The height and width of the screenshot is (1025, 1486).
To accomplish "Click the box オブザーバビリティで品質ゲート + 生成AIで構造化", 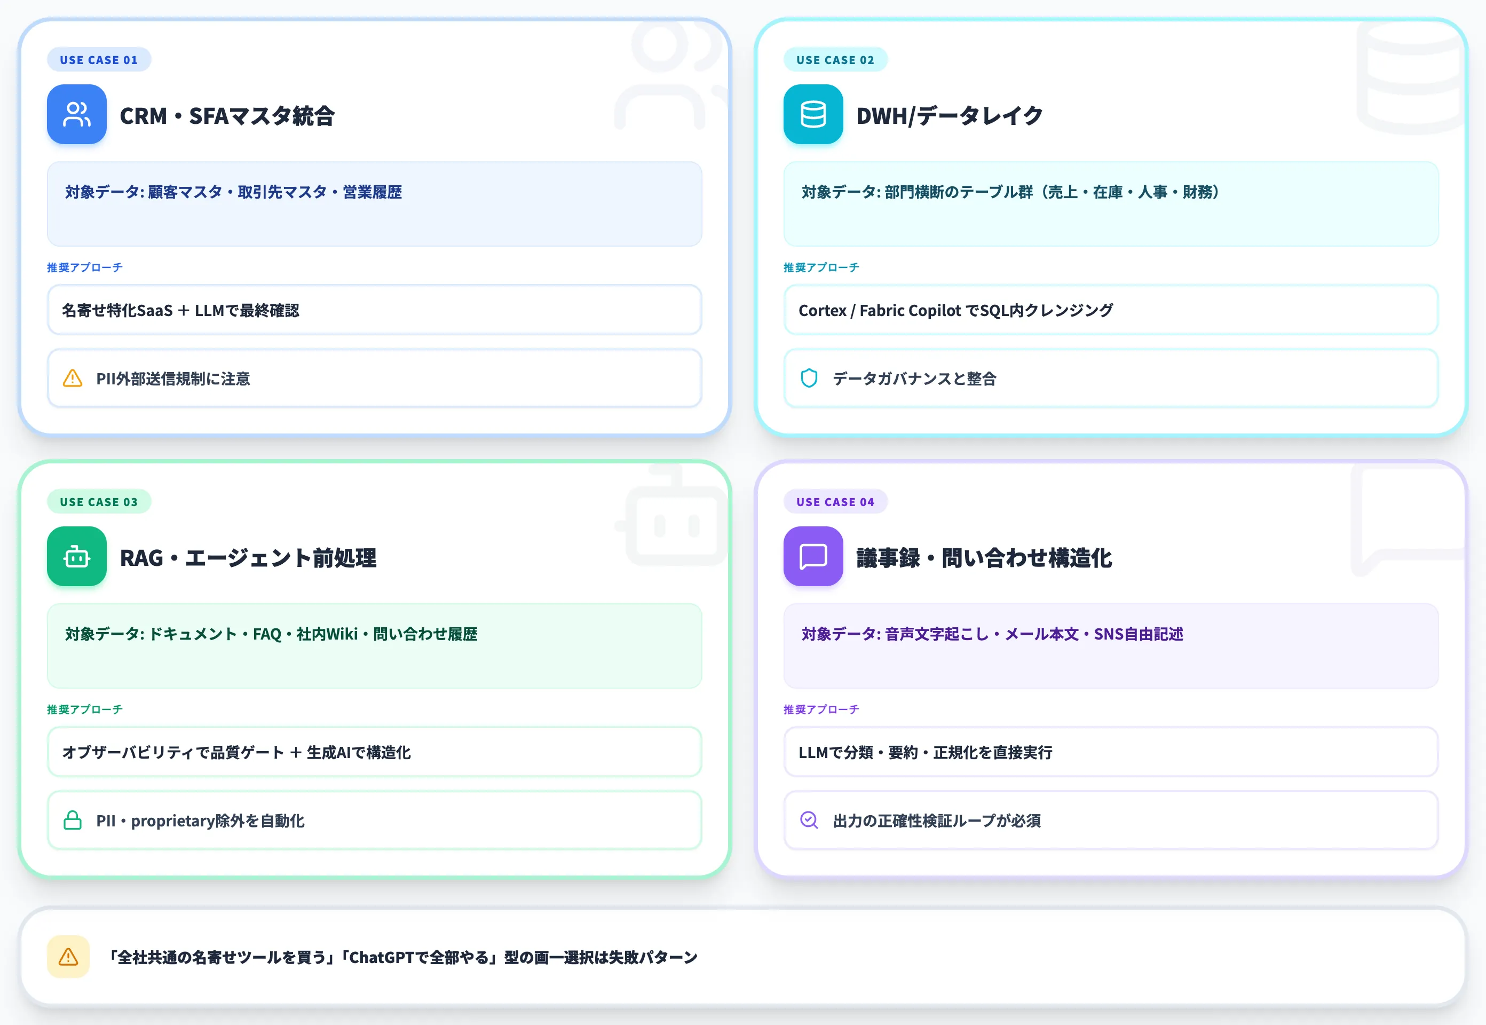I will (374, 752).
